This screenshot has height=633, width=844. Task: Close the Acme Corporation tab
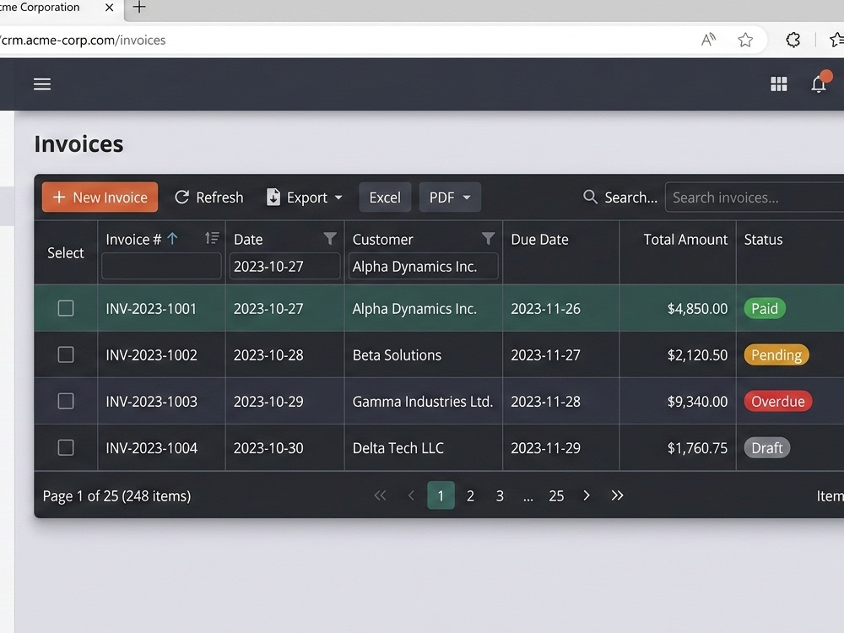tap(109, 8)
